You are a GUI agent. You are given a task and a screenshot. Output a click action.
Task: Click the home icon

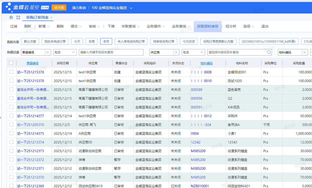(11, 18)
